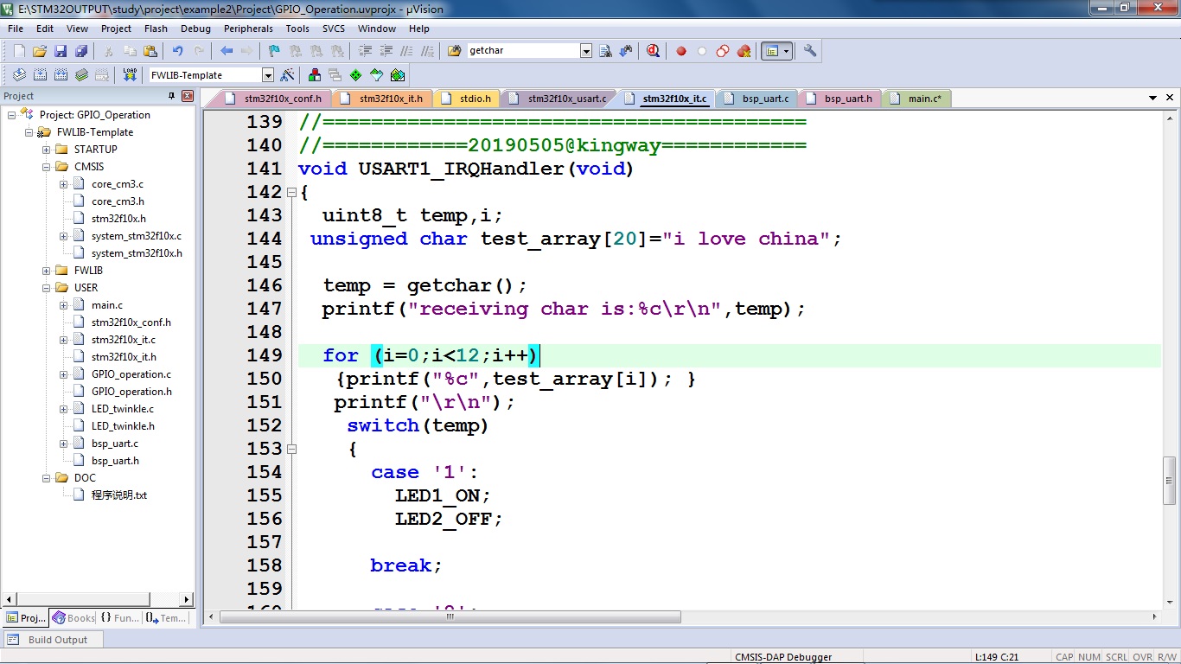
Task: Collapse the CMSIS folder in project tree
Action: click(x=47, y=167)
